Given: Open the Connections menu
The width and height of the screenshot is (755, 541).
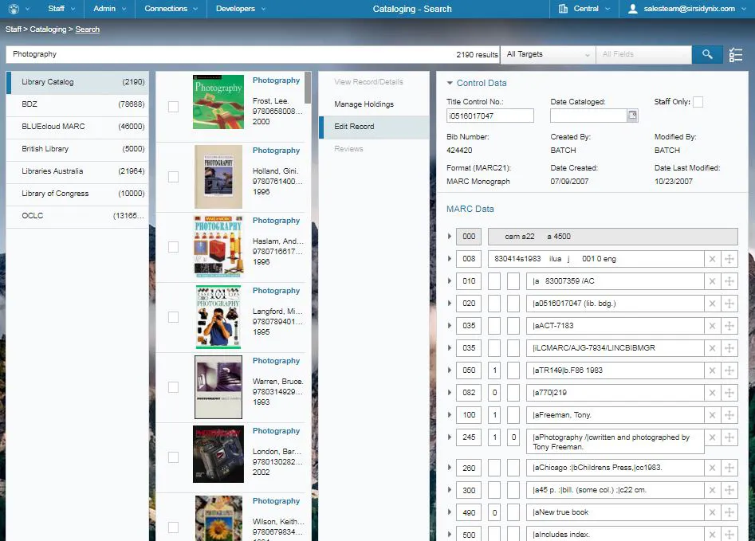Looking at the screenshot, I should [171, 9].
